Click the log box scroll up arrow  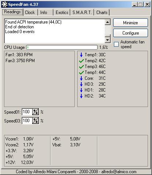(x=108, y=22)
